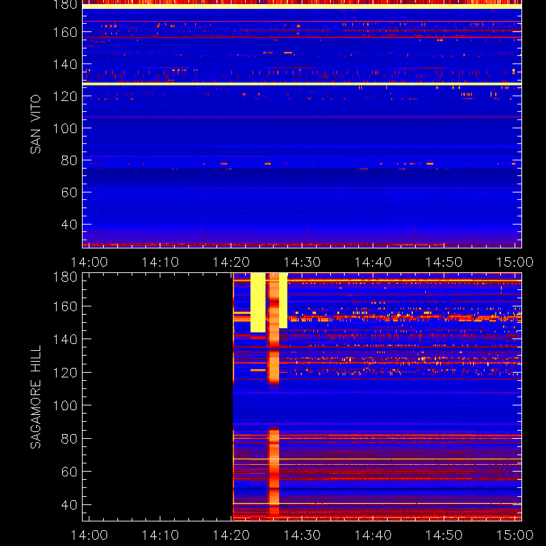Choose 14:10 label under Sagamore Hill plot
546x546 pixels.
(x=160, y=535)
